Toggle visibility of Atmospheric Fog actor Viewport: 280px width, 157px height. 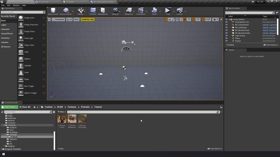227,22
